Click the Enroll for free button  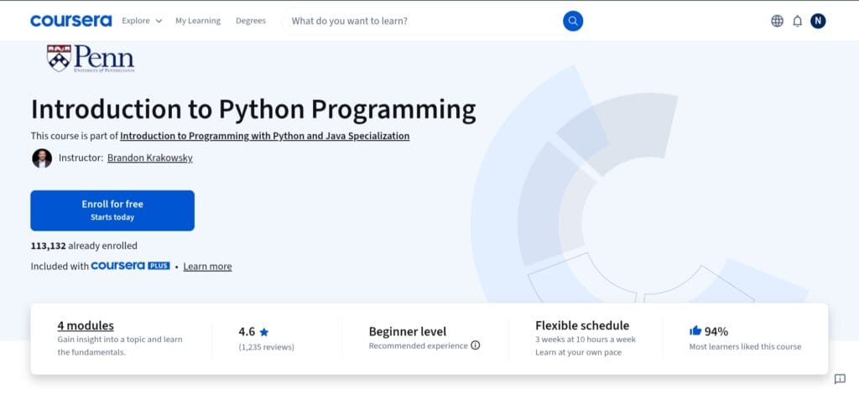112,210
